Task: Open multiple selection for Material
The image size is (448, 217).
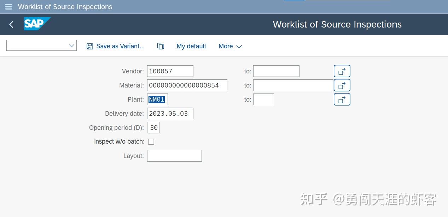Action: pyautogui.click(x=342, y=85)
